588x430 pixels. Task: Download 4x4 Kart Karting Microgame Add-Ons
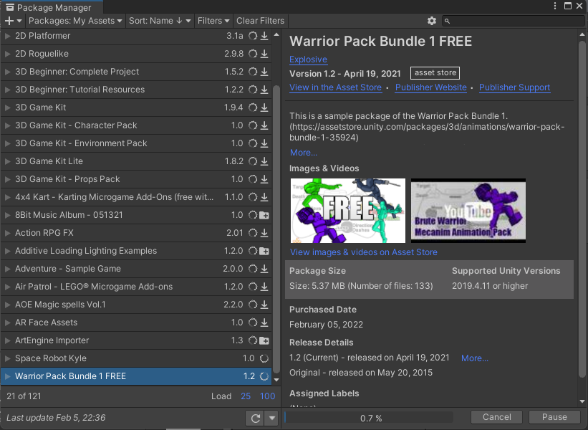264,197
